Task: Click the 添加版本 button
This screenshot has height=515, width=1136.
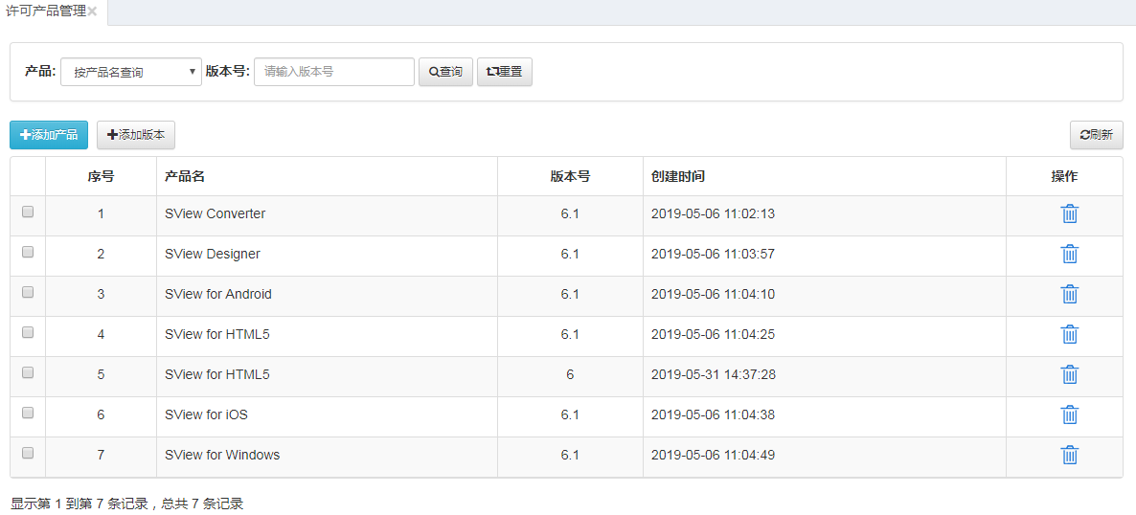Action: coord(135,135)
